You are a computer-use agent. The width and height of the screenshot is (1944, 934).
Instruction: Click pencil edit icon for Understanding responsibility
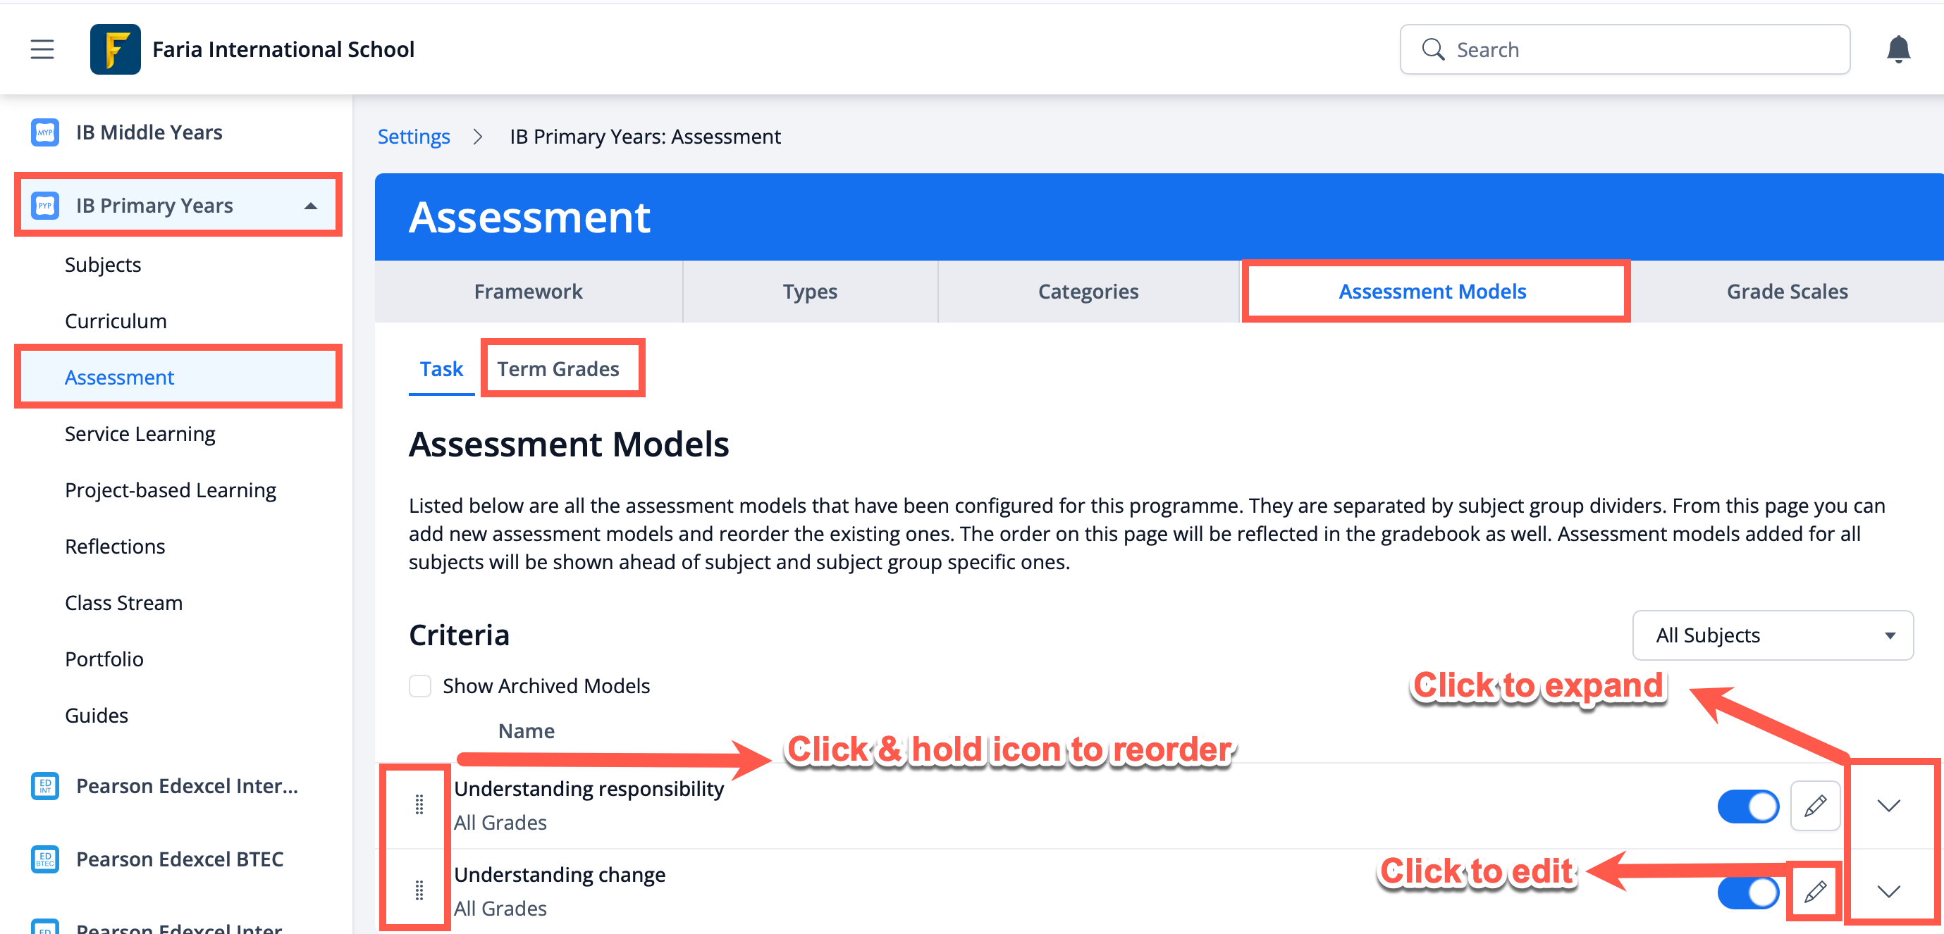tap(1814, 805)
